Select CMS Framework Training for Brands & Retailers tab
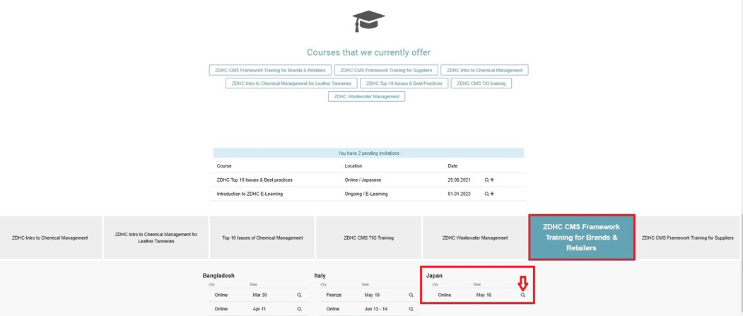Viewport: 743px width, 316px height. point(581,238)
